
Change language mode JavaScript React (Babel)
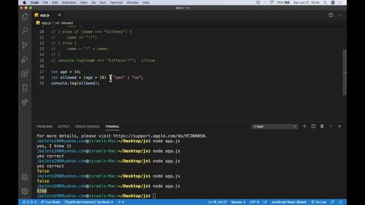tap(289, 202)
